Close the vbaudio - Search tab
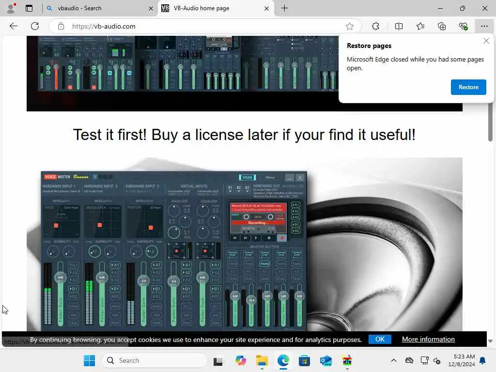 click(151, 9)
